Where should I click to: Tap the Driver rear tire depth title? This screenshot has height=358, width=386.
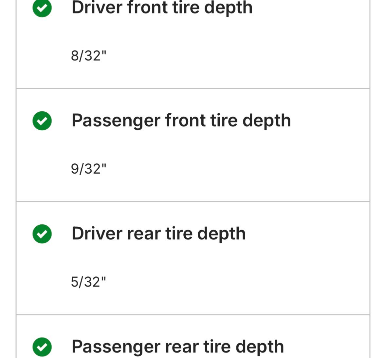(158, 234)
